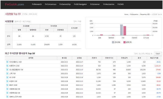163x99 pixels.
Task: Click Mezzanine 시황 in the breadcrumb
Action: coord(145,14)
